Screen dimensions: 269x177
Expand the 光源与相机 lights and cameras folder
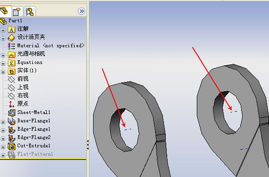(x=3, y=55)
